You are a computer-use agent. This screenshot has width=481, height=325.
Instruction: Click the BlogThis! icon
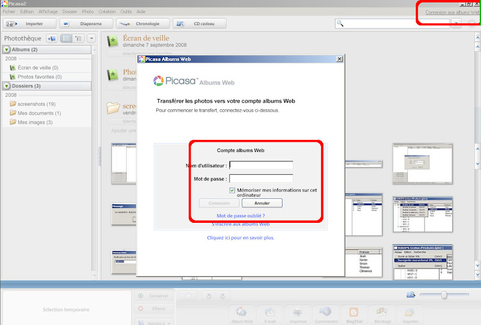(x=354, y=315)
